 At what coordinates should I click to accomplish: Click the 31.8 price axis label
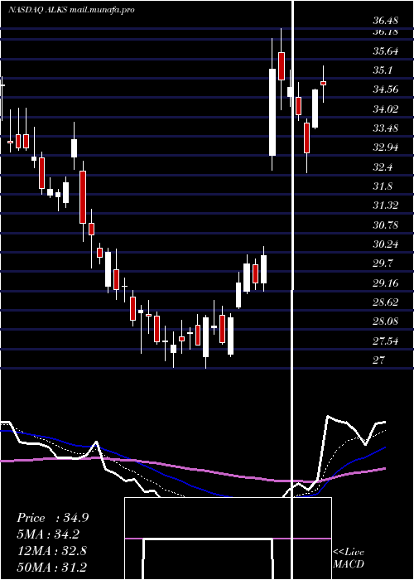tap(383, 186)
